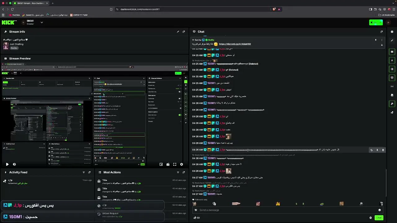
Task: Pin the hovered J_1p chat message
Action: click(x=377, y=150)
